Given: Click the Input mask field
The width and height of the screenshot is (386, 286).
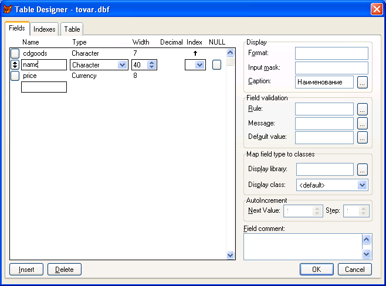Looking at the screenshot, I should pos(331,68).
